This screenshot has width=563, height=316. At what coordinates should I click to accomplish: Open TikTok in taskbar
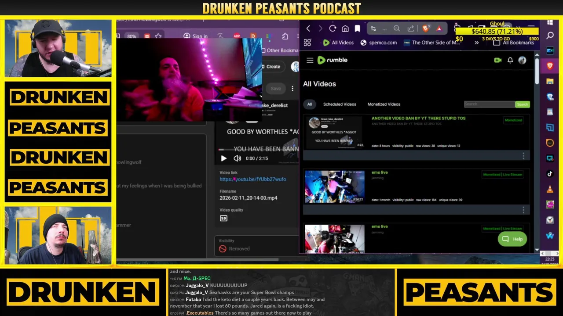click(550, 174)
